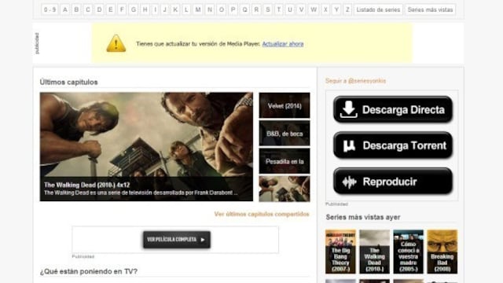The image size is (503, 283).
Task: Open the 0-9 series index
Action: [x=50, y=9]
